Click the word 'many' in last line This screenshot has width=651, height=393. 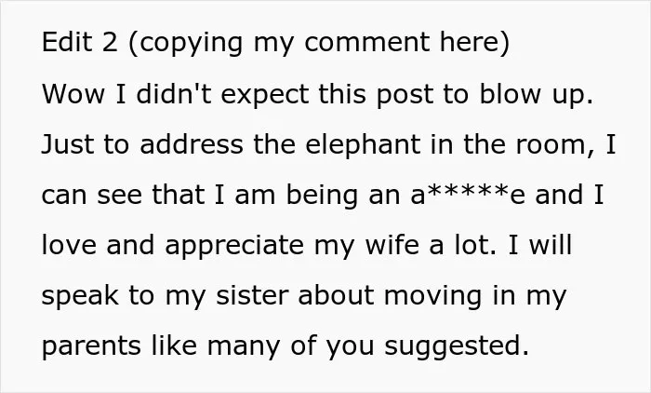(244, 347)
